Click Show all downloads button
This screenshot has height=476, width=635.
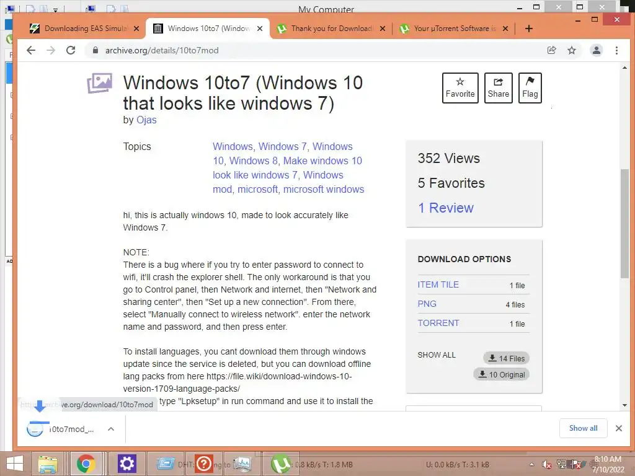[x=583, y=428]
